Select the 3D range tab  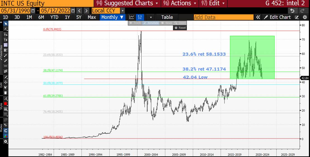[x=17, y=17]
